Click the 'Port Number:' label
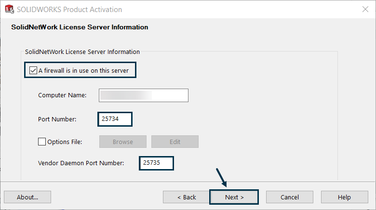Screen dimensions: 376x210 tap(57, 119)
